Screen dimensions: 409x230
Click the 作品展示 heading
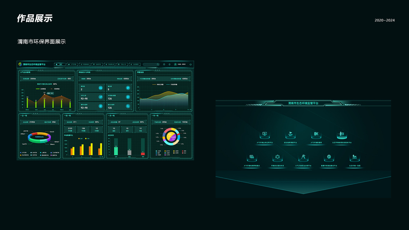tap(35, 18)
